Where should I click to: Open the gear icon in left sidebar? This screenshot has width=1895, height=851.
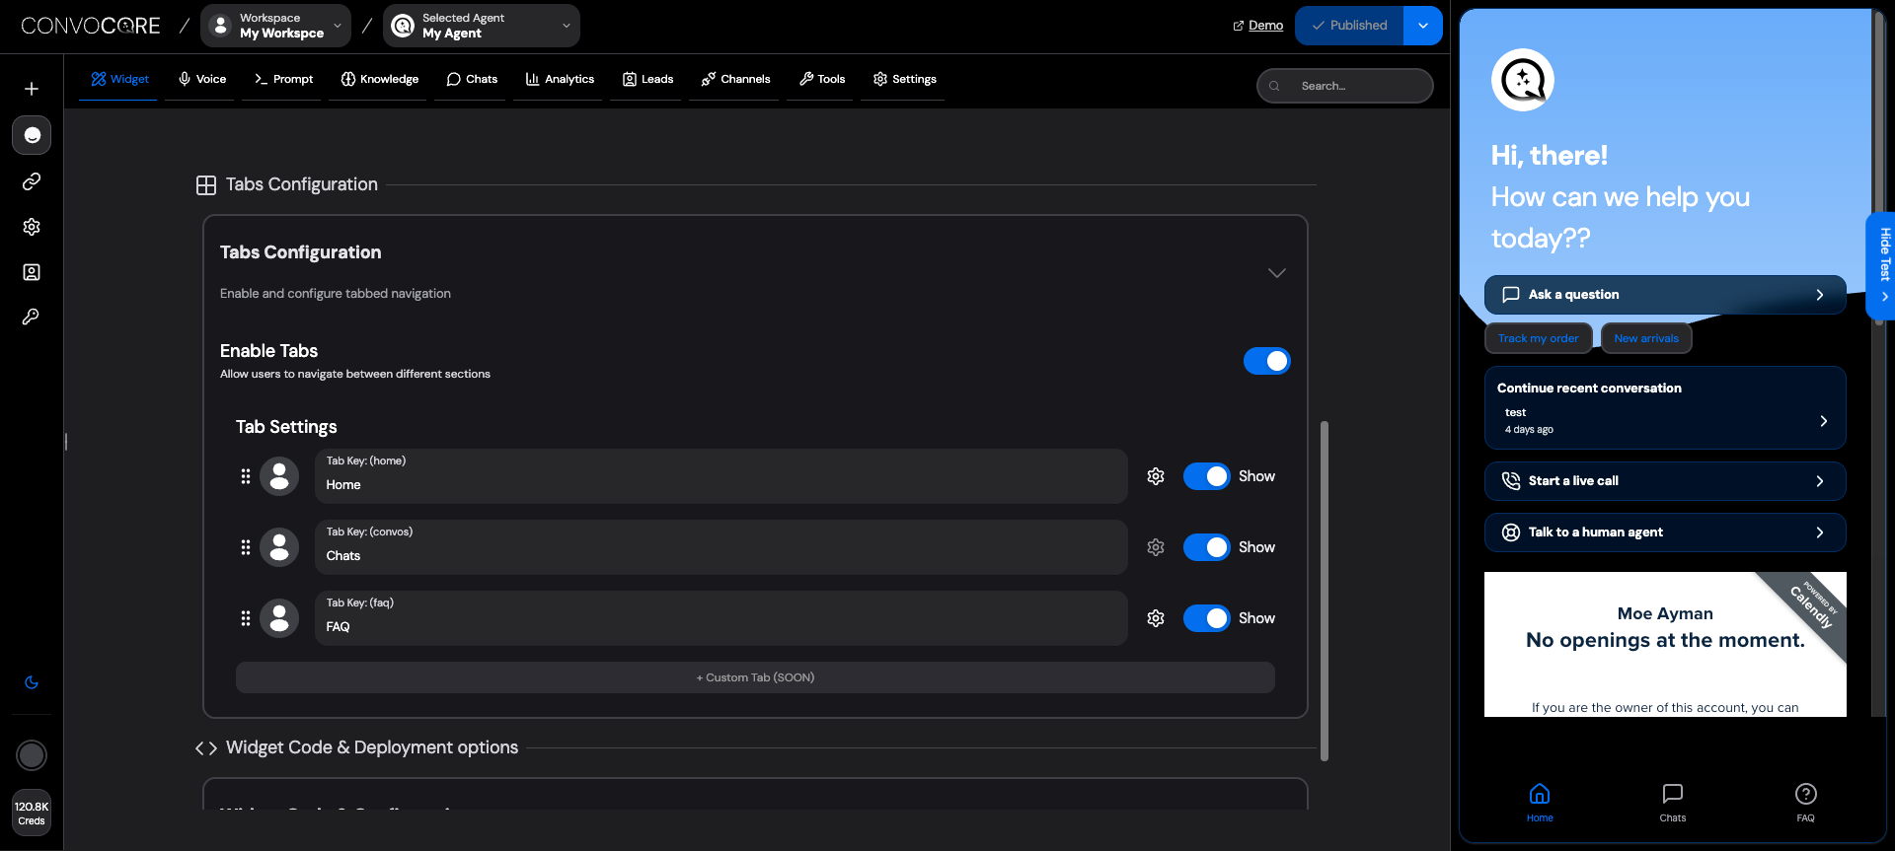coord(32,227)
